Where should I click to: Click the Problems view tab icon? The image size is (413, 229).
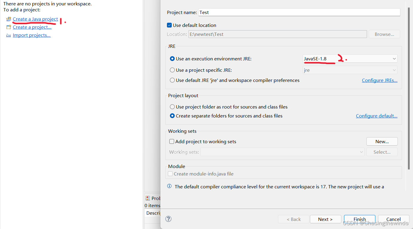tap(148, 198)
